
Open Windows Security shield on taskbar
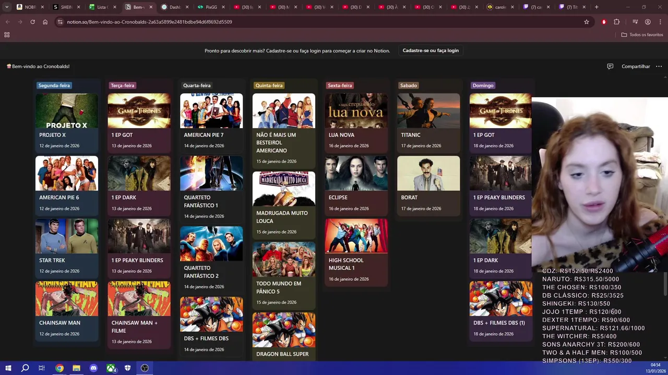point(128,368)
